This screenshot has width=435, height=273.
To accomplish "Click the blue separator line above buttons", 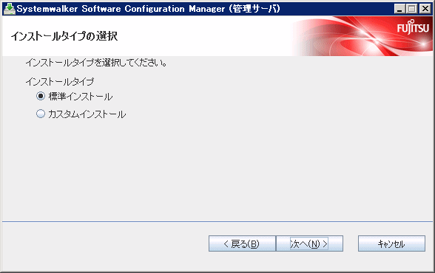I will 217,221.
